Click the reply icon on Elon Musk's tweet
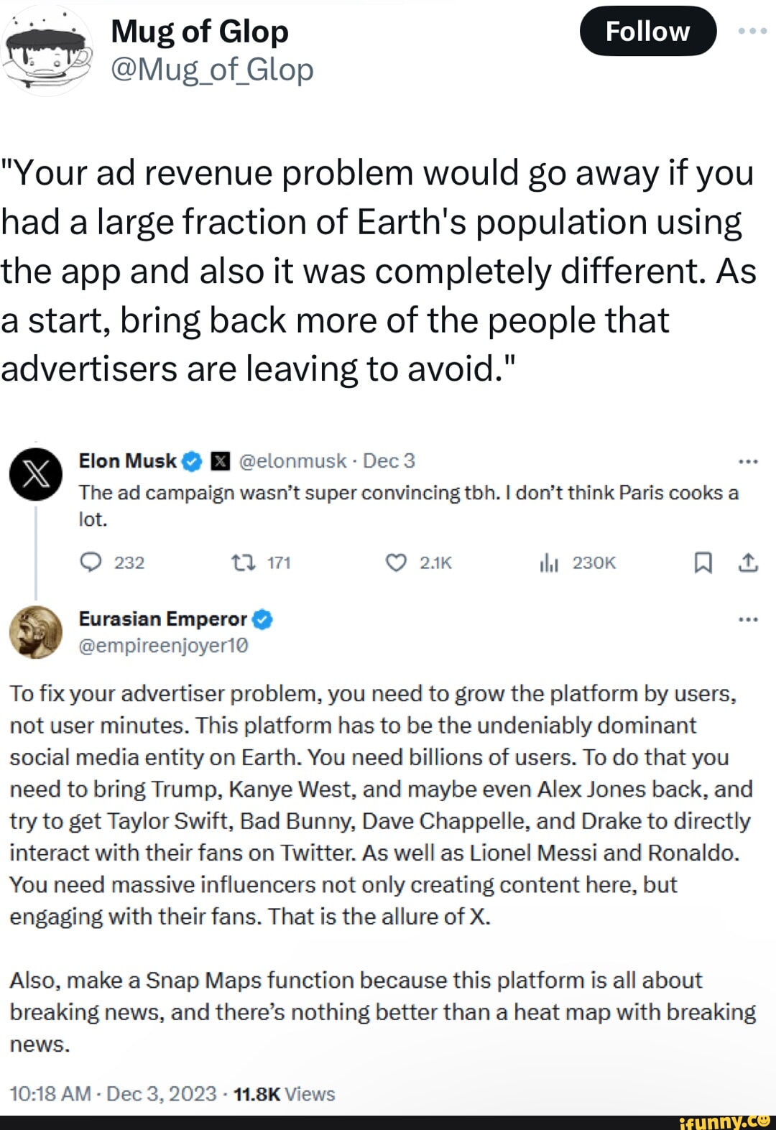The width and height of the screenshot is (776, 1130). coord(91,563)
